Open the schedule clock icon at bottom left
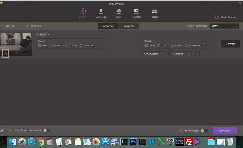 1,130
